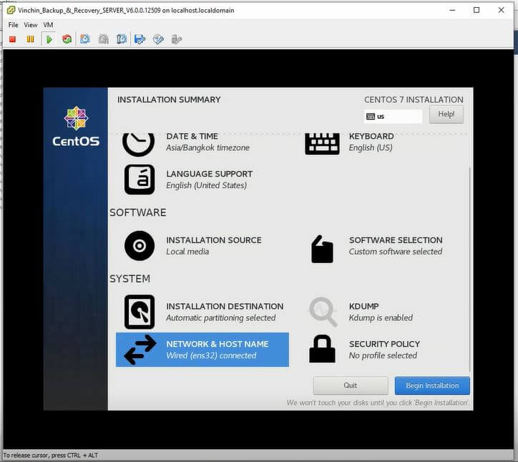Maximize the VM console window
Viewport: 518px width, 462px height.
click(x=477, y=10)
